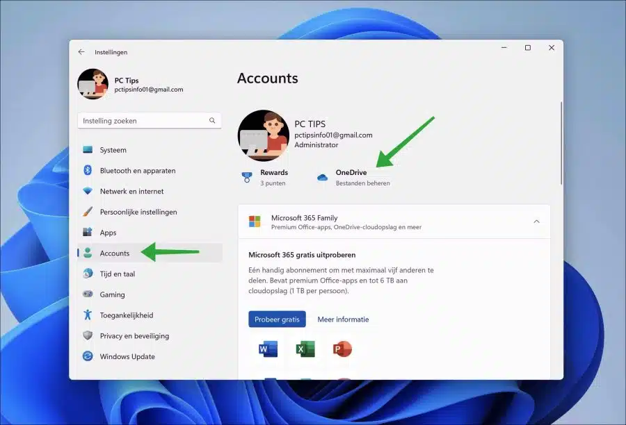626x425 pixels.
Task: Click the Apps icon in sidebar
Action: [88, 232]
